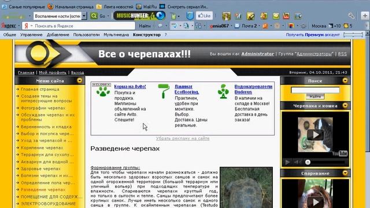Open Самые популярные bookmark
370x208 pixels.
point(24,7)
